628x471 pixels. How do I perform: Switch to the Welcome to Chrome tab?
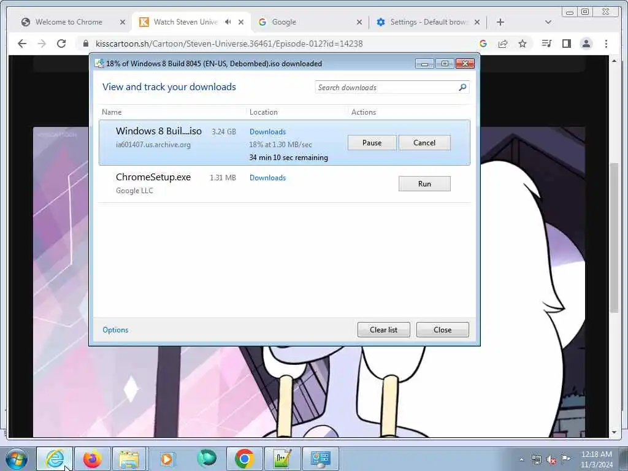pyautogui.click(x=69, y=22)
